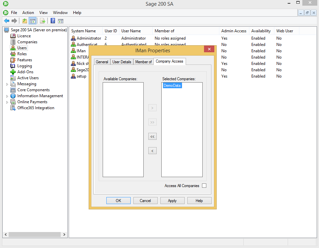The image size is (319, 248).
Task: Click the remove all (<<) button
Action: pos(152,136)
